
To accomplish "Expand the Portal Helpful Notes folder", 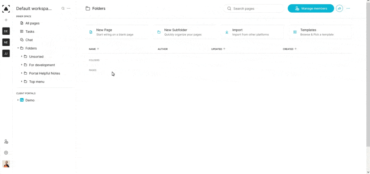I will (x=22, y=73).
